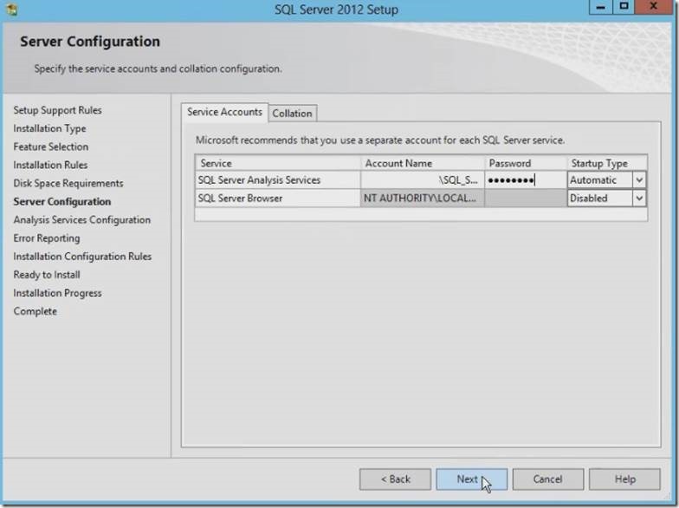
Task: Click Analysis Services Configuration step
Action: click(81, 220)
